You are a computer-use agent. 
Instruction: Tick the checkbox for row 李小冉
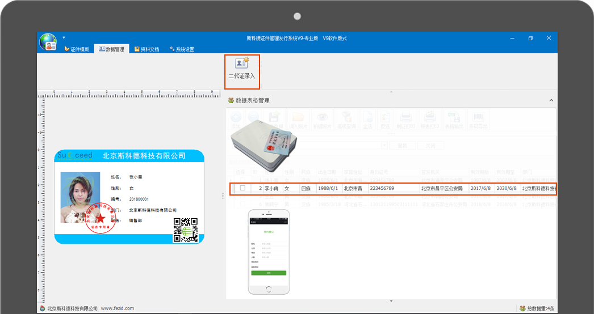pos(242,188)
